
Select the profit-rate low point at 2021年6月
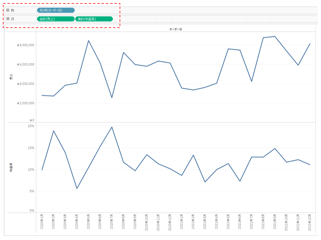point(240,181)
